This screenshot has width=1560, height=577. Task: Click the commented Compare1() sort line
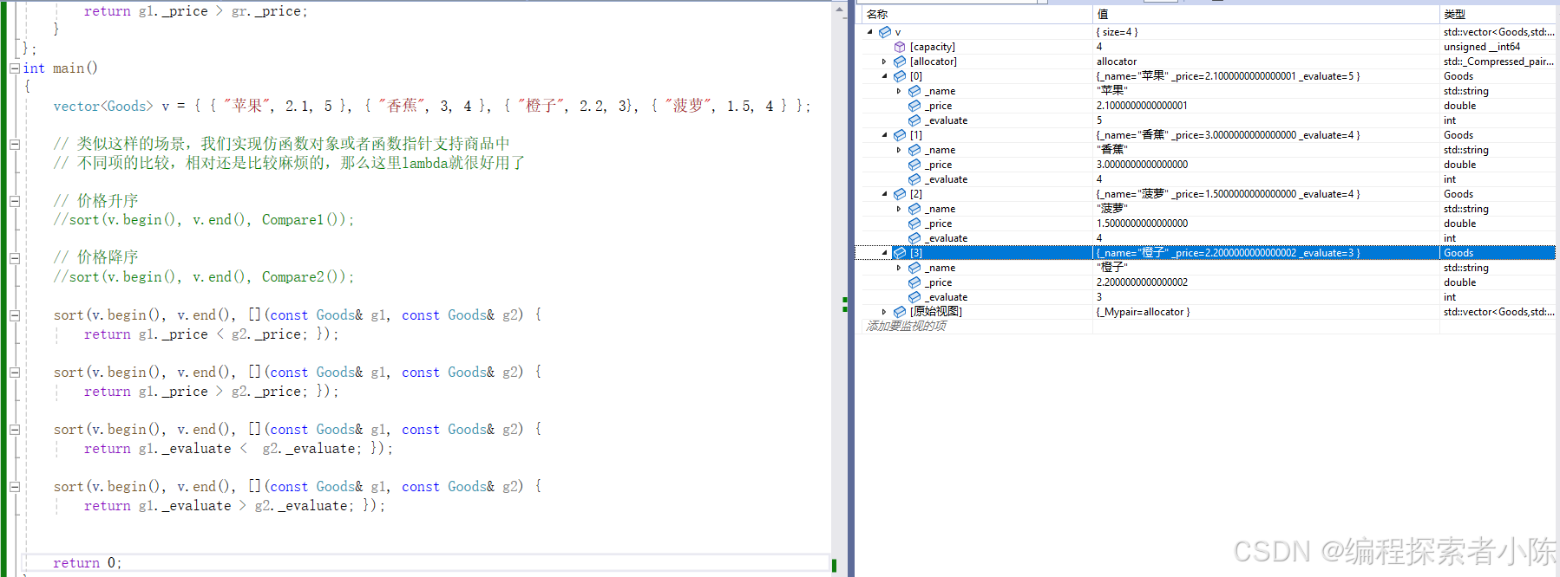click(204, 220)
